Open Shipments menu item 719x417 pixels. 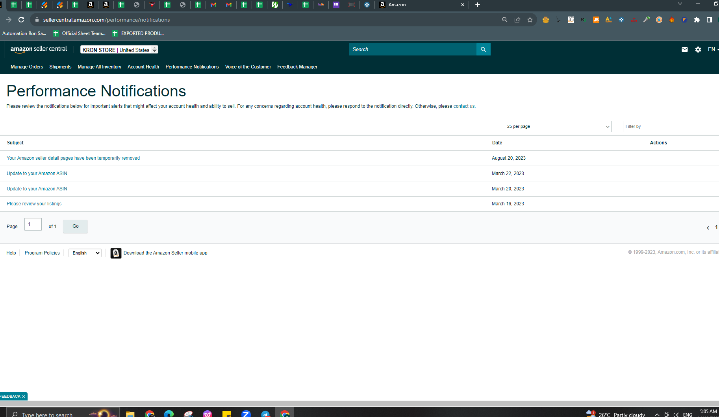click(60, 67)
